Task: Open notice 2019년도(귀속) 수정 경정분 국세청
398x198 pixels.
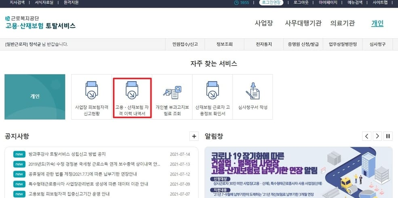Action: (x=95, y=164)
